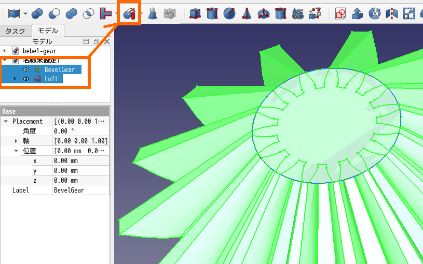Click the Torus primitive icon
Viewport: 423px width, 264px height.
pos(263,13)
